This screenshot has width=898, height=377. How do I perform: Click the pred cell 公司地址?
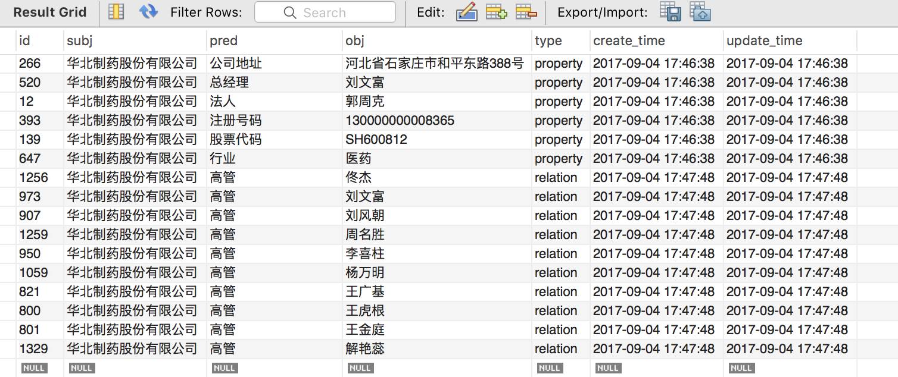275,64
